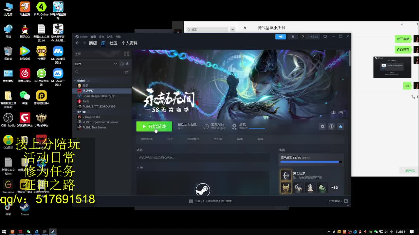Enter Big Picture mode monitor icon

tap(325, 37)
